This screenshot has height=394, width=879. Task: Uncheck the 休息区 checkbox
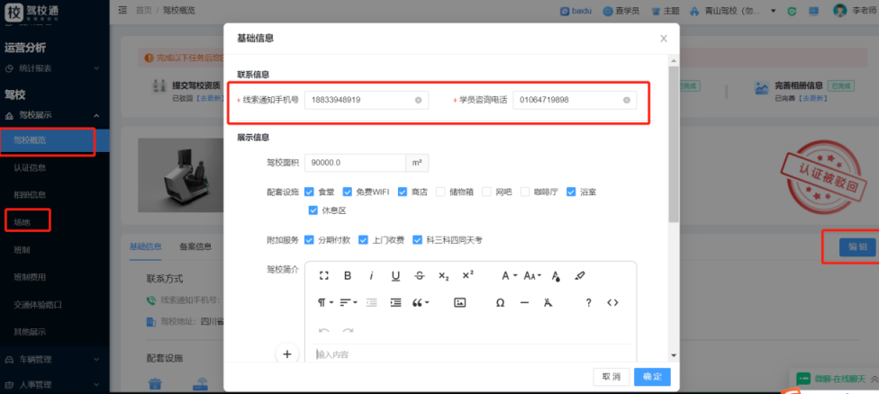[x=313, y=211]
